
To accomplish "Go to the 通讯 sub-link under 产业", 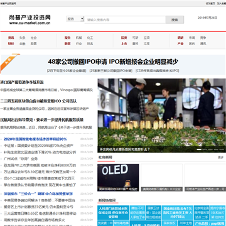I will (203, 44).
